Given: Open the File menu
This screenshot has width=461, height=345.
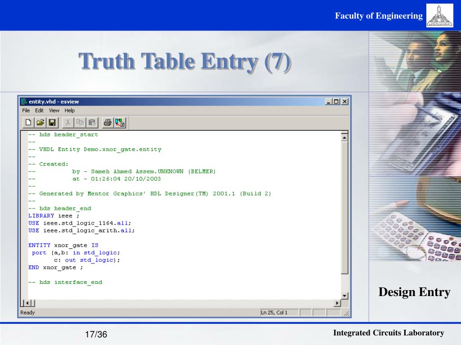Looking at the screenshot, I should coord(26,111).
